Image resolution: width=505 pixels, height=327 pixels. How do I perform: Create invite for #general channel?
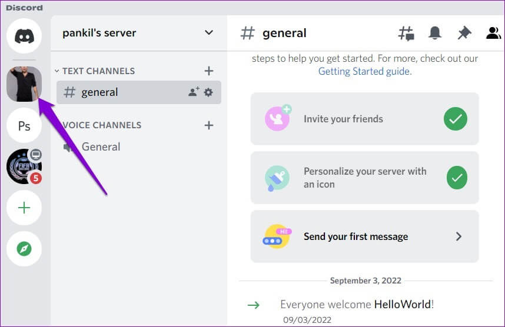click(194, 92)
